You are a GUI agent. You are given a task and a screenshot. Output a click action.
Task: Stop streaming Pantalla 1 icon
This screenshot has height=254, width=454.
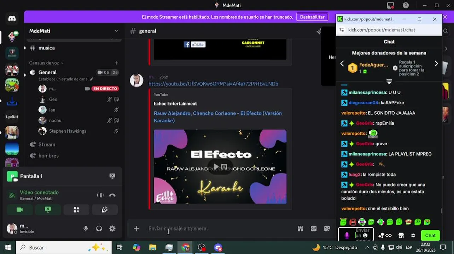(112, 176)
